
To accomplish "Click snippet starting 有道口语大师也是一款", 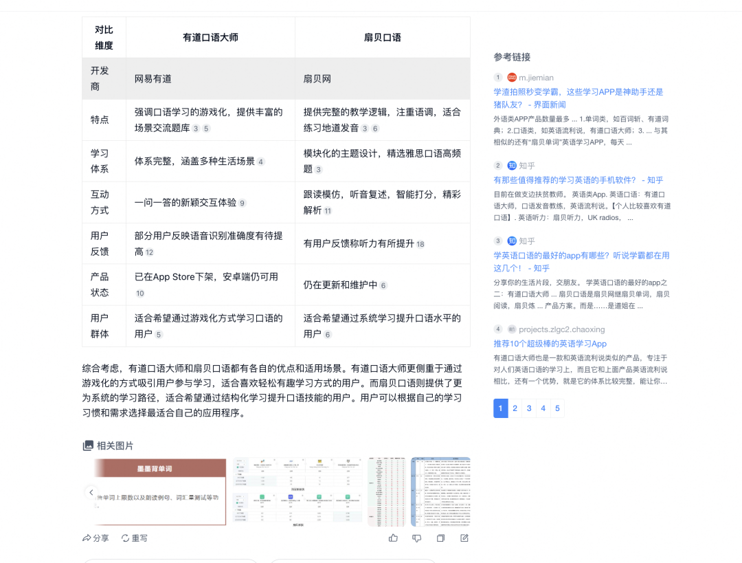I will click(581, 369).
